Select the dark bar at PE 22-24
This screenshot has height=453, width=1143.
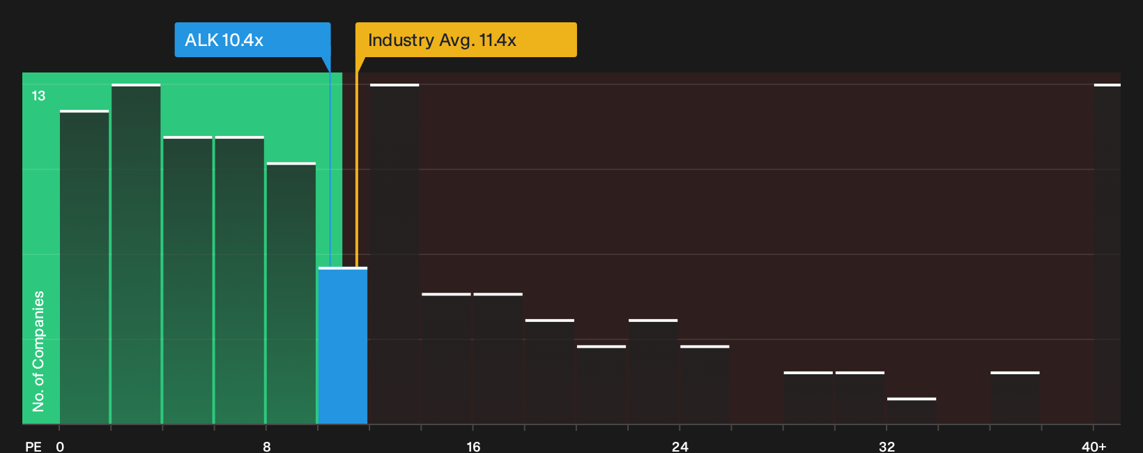click(653, 371)
